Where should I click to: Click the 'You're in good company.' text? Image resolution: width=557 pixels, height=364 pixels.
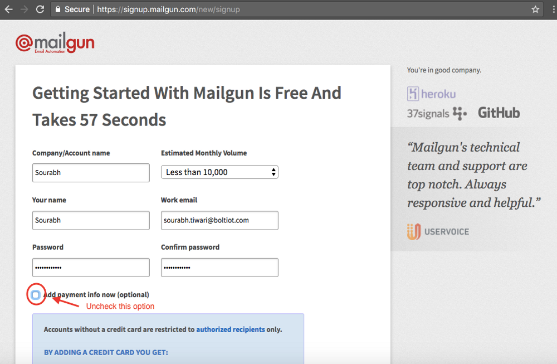click(444, 70)
